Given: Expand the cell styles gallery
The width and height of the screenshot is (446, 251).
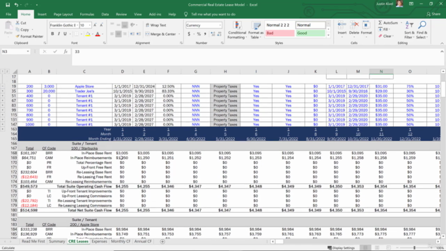Looking at the screenshot, I should 328,36.
